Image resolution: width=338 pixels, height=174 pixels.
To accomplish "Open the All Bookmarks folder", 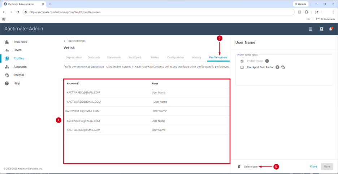I will 325,19.
